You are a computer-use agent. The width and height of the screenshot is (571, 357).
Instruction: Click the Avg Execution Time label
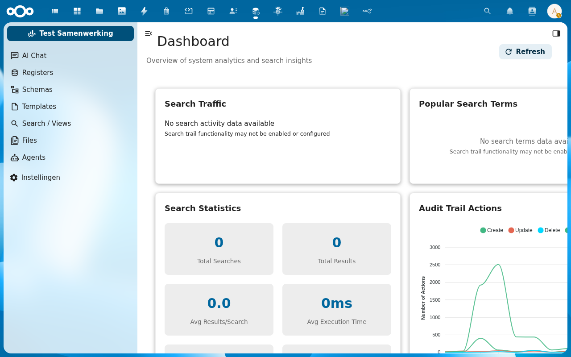pyautogui.click(x=337, y=322)
